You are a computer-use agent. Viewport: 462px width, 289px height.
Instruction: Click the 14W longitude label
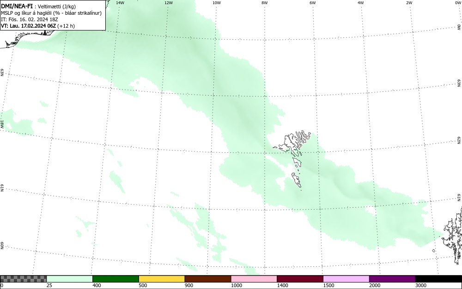point(120,3)
